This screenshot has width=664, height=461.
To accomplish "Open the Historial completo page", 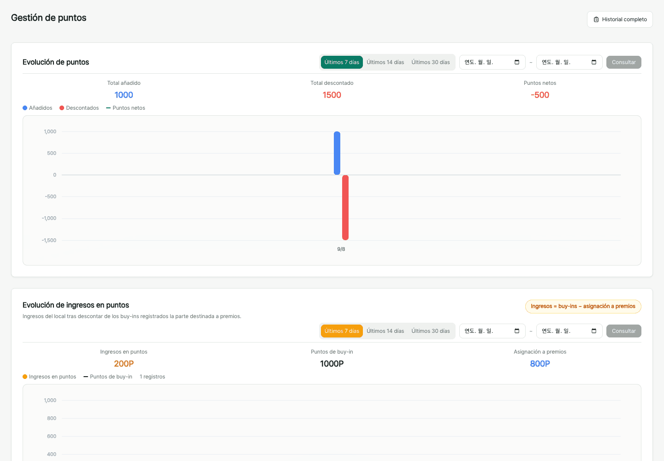I will 620,19.
